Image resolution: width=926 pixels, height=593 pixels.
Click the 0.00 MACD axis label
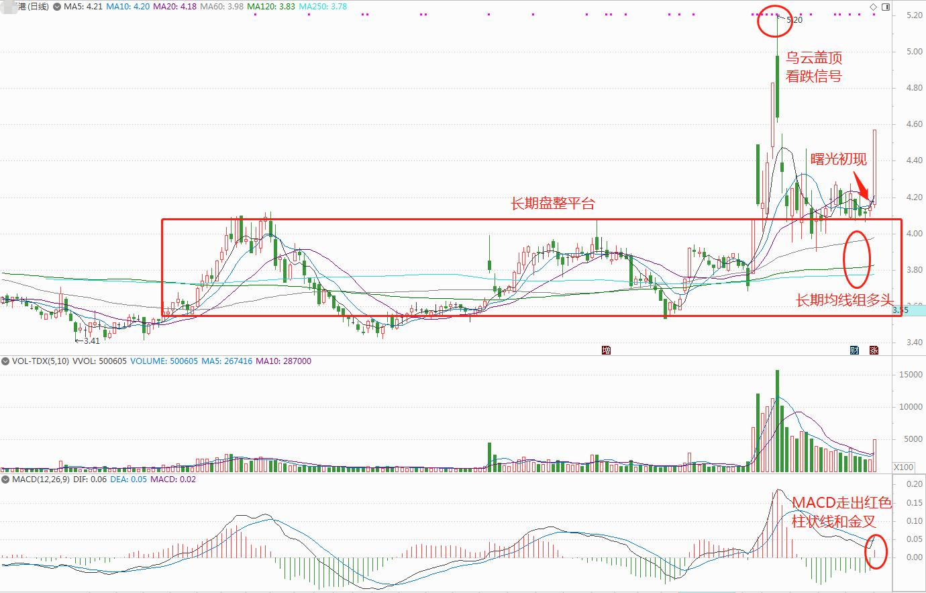[x=914, y=557]
